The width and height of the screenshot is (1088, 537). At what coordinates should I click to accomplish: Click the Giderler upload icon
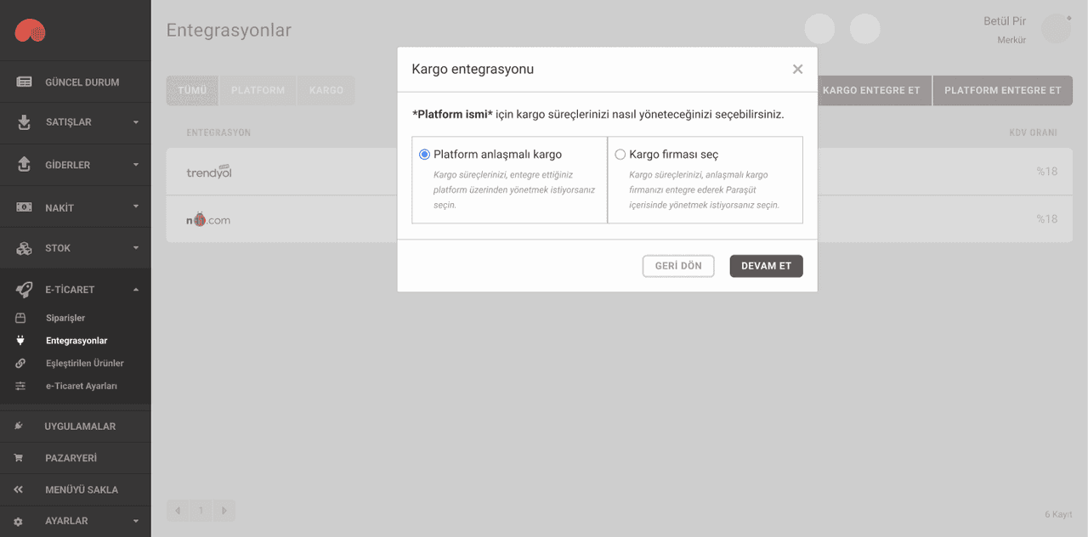pos(24,165)
